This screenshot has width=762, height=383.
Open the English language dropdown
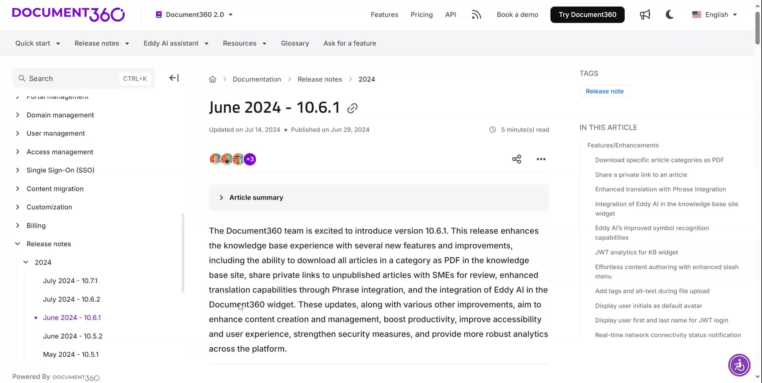click(714, 15)
